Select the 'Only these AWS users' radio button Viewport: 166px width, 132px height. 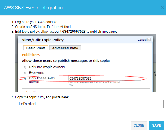tap(25, 78)
